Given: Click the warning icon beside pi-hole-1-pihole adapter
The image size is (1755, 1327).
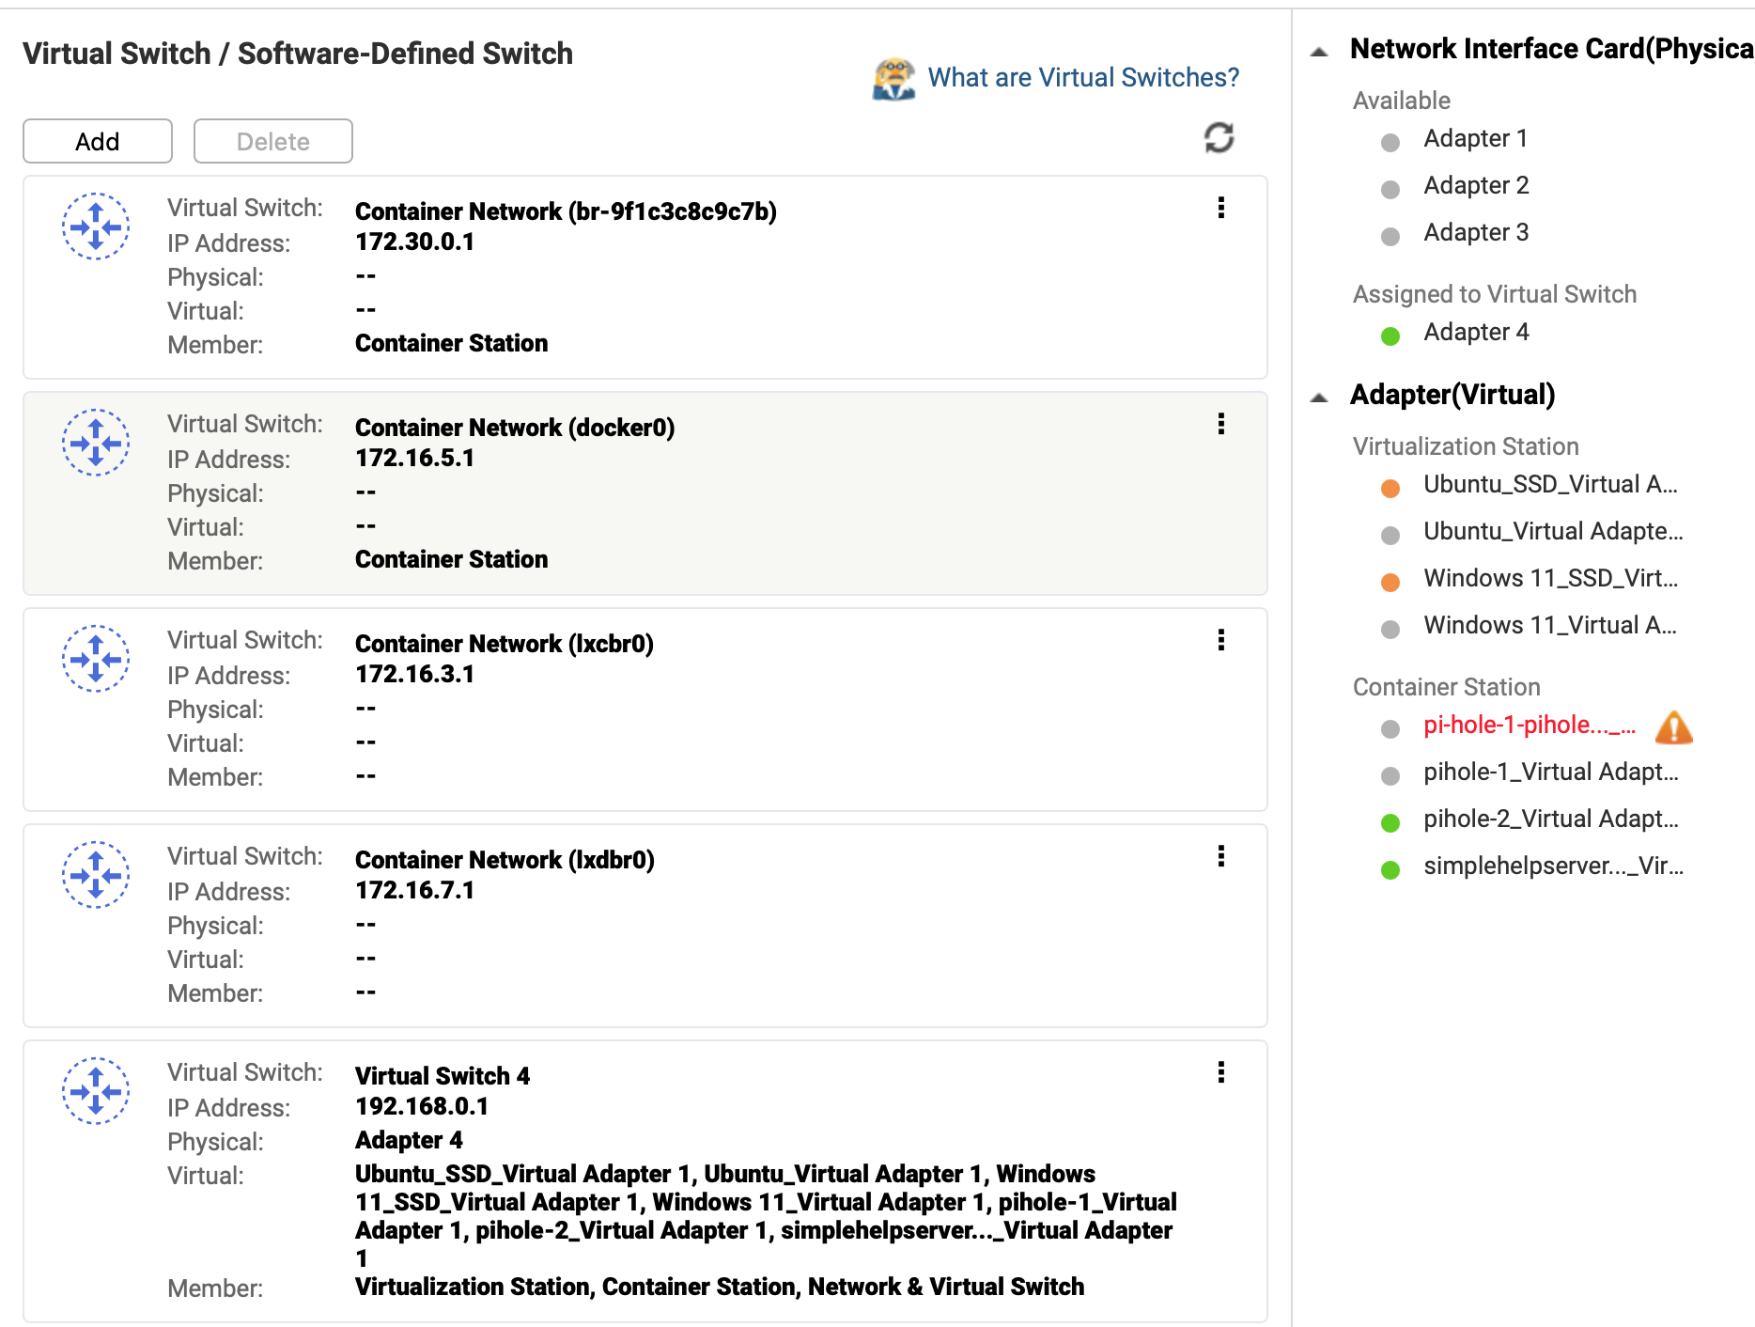Looking at the screenshot, I should 1673,727.
